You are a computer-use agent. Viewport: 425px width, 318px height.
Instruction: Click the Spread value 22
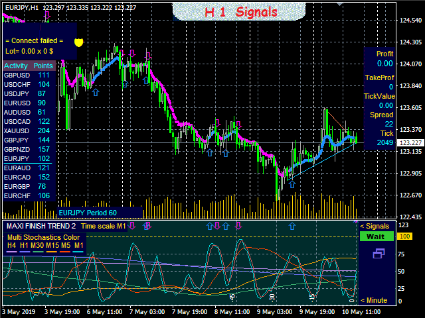(x=389, y=124)
